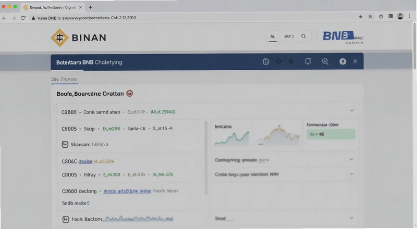Click the Snod input line
The height and width of the screenshot is (229, 417).
(230, 220)
